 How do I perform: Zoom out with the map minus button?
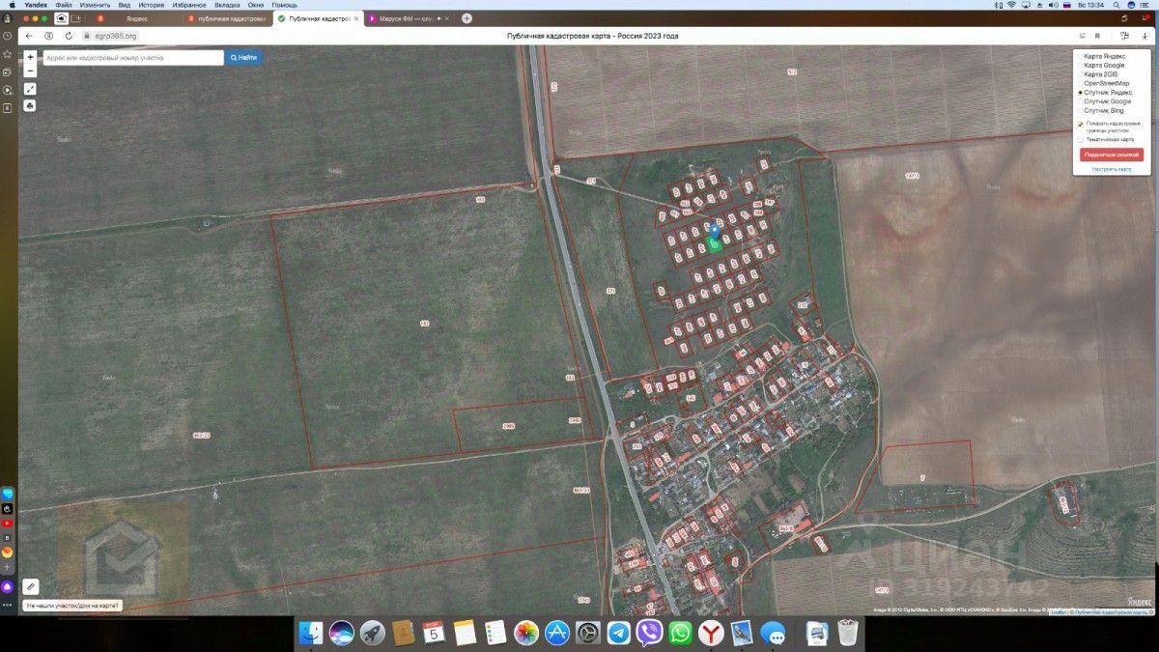point(30,71)
